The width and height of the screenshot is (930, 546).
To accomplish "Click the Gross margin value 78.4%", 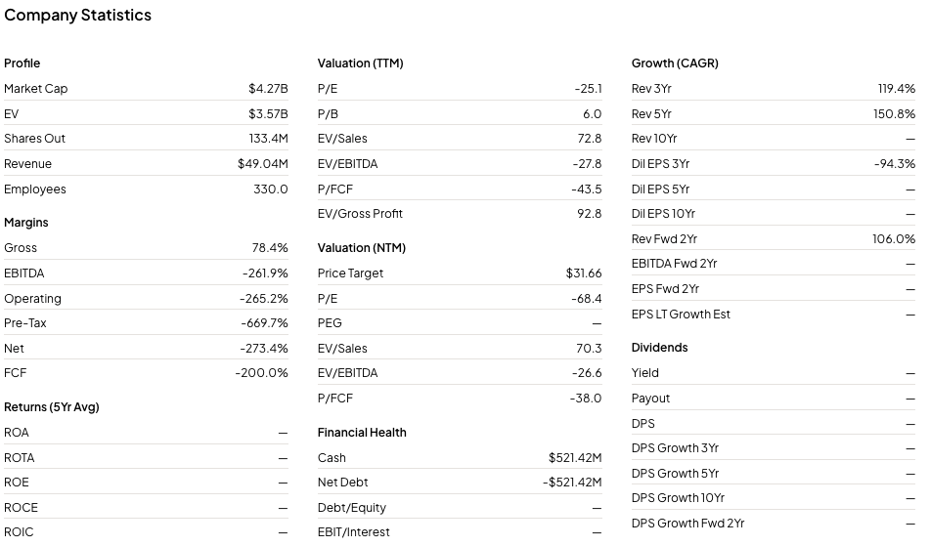I will pos(270,248).
